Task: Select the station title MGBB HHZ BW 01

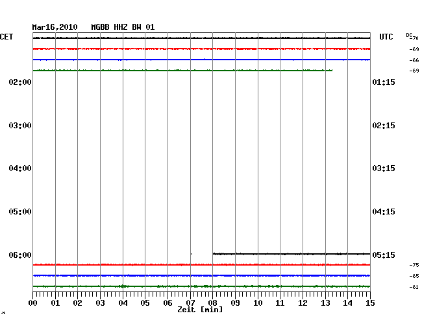Action: click(x=123, y=27)
